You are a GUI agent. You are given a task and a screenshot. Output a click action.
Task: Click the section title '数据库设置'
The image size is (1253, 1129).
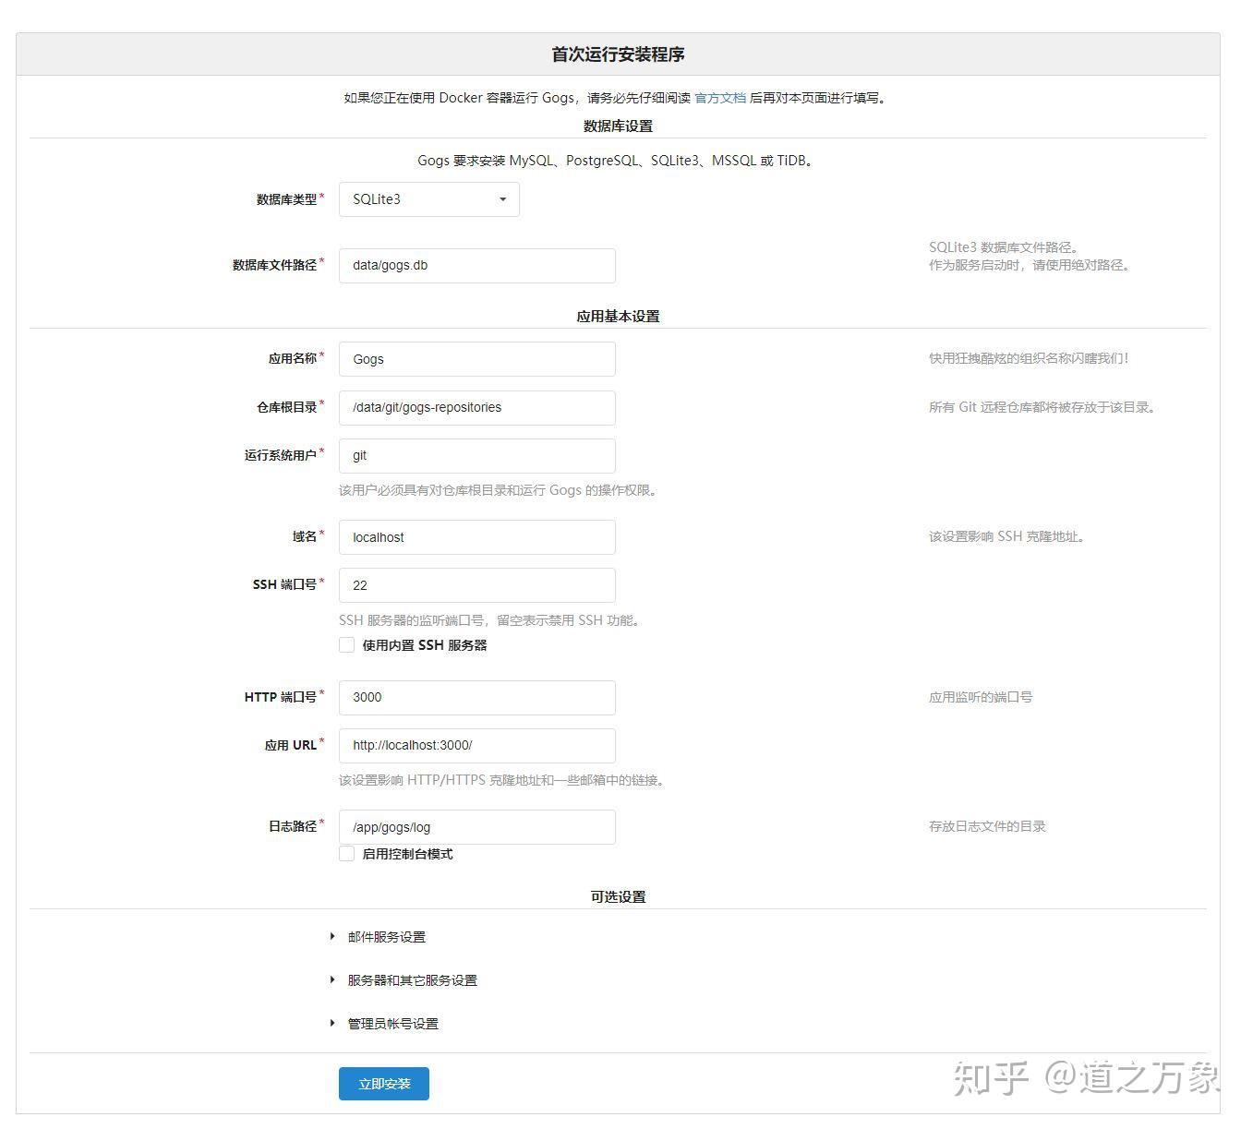(618, 126)
